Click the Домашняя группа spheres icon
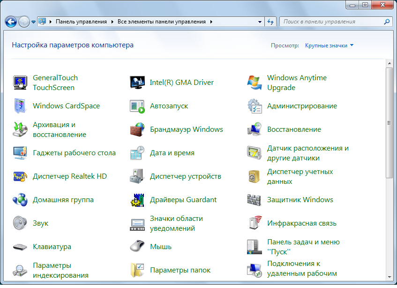Screen dimensions: 397x288 tap(20, 200)
